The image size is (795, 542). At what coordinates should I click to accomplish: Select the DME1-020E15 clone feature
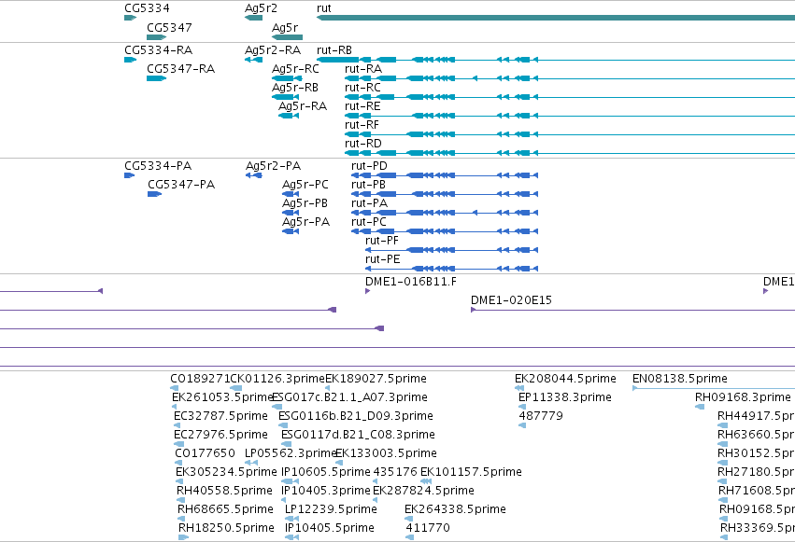pyautogui.click(x=632, y=310)
